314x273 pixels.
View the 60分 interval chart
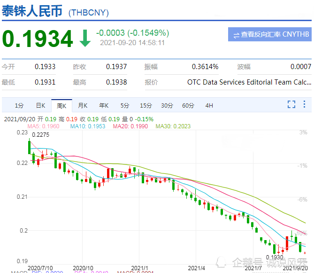coord(188,106)
